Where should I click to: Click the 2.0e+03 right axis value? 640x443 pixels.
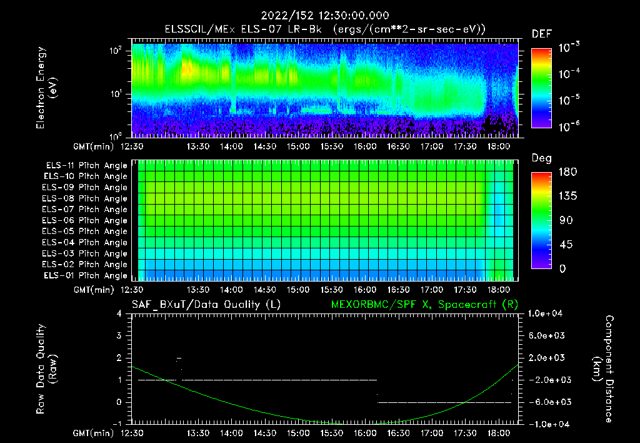coord(547,358)
